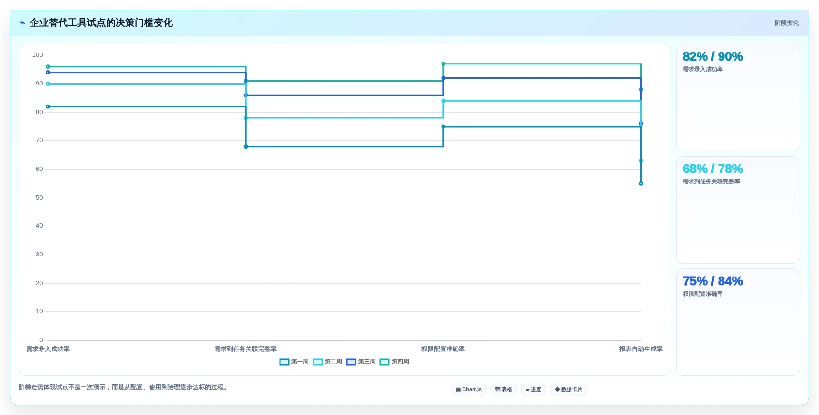
Task: Click 第四周 data point at 需求录入成功率
Action: pos(48,67)
